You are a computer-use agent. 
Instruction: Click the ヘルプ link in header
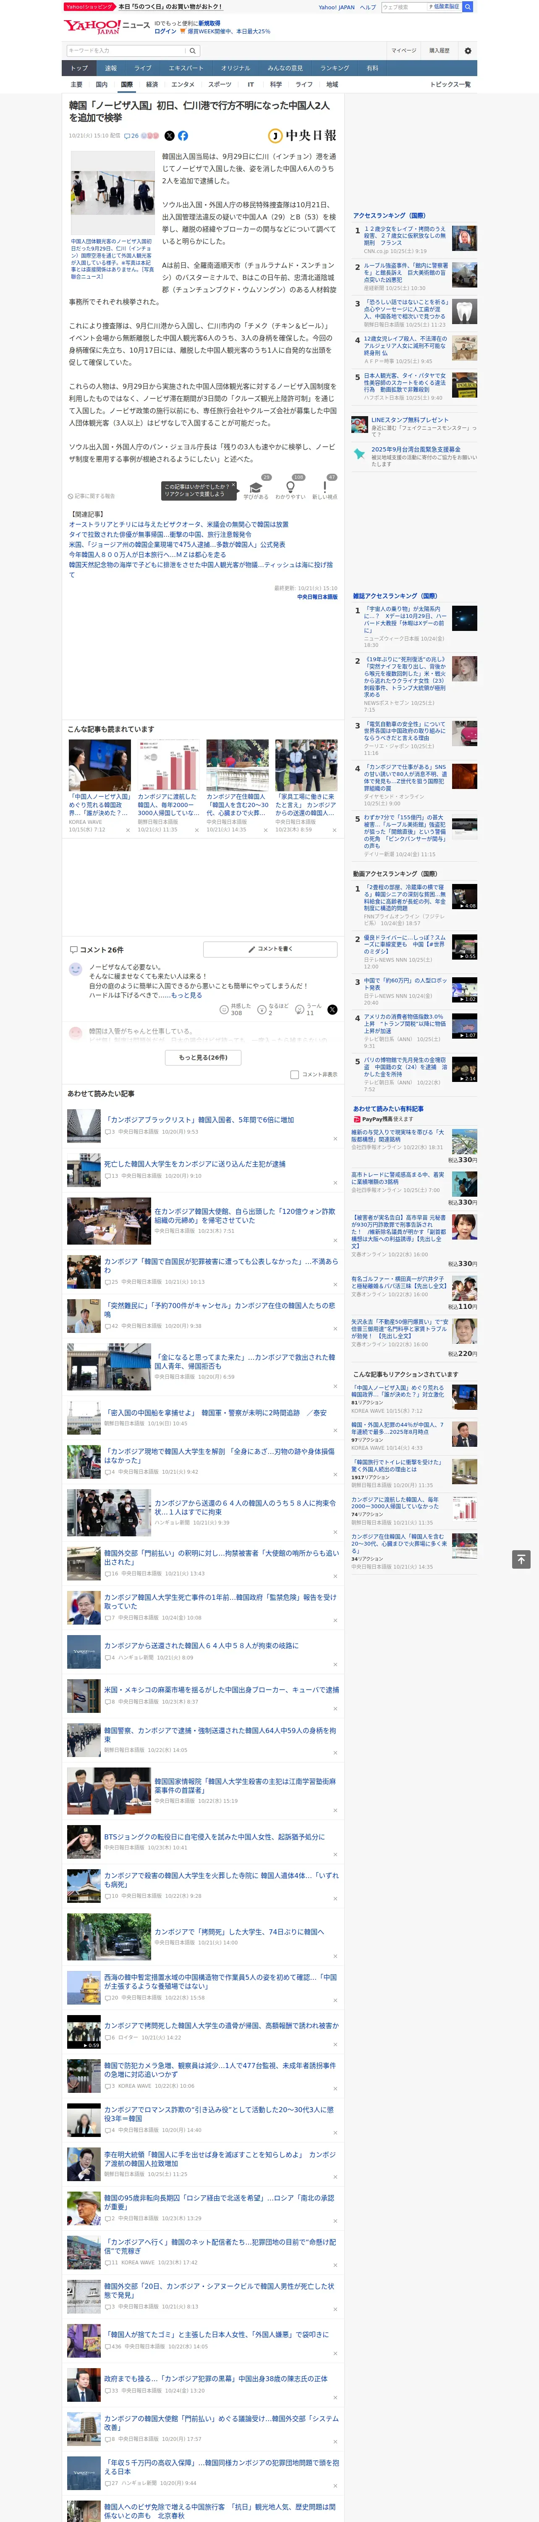(368, 7)
